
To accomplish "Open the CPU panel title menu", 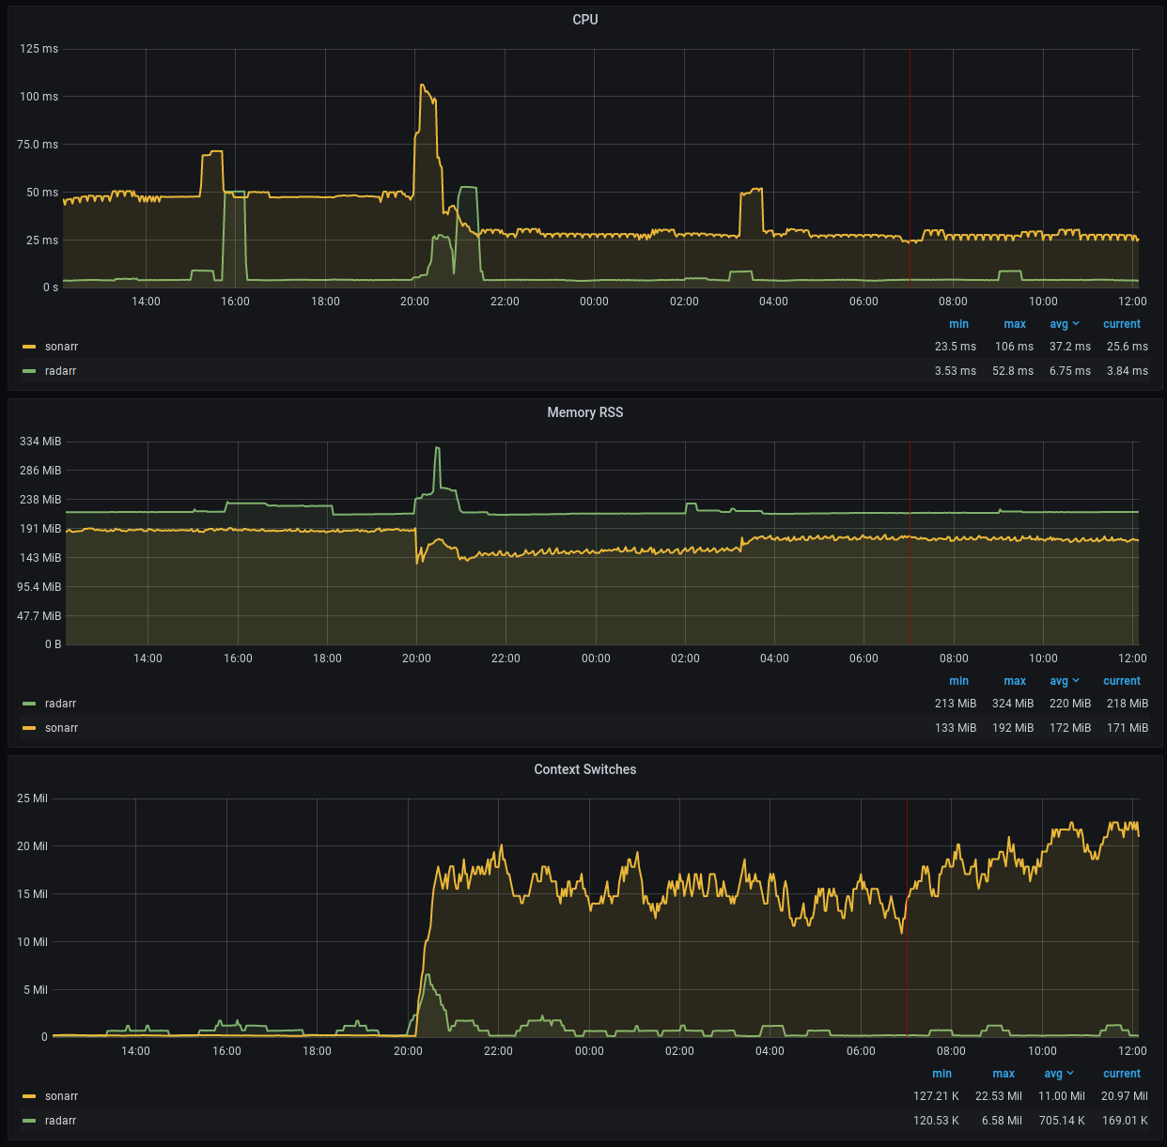I will [584, 20].
